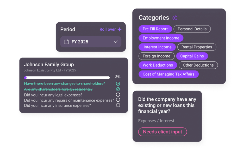250x156 pixels.
Task: Select the radio for insurance expenses question
Action: click(x=118, y=105)
